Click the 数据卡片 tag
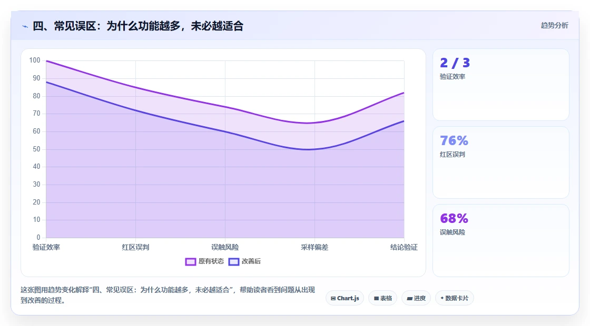The image size is (590, 326). [454, 298]
